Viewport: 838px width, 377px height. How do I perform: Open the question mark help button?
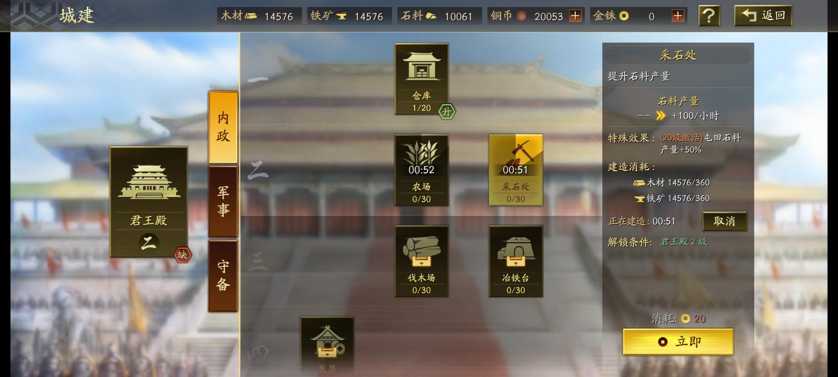tap(709, 16)
